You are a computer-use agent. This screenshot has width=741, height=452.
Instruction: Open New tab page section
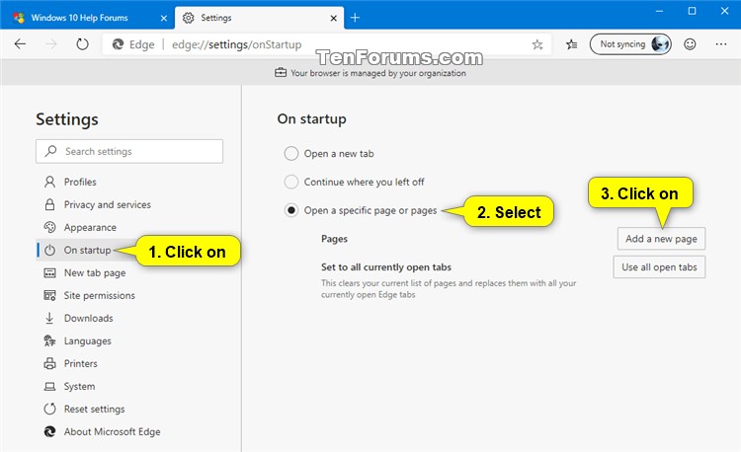pos(95,272)
